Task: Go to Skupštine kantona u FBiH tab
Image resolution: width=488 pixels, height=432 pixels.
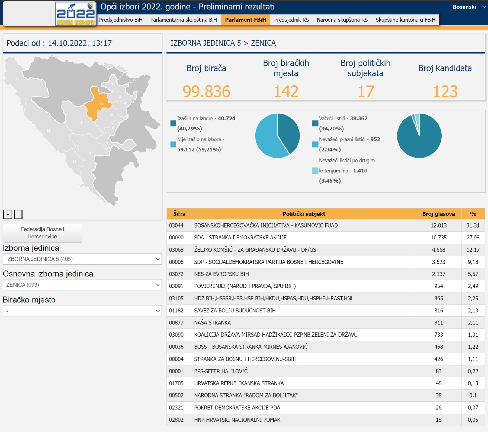Action: (405, 20)
